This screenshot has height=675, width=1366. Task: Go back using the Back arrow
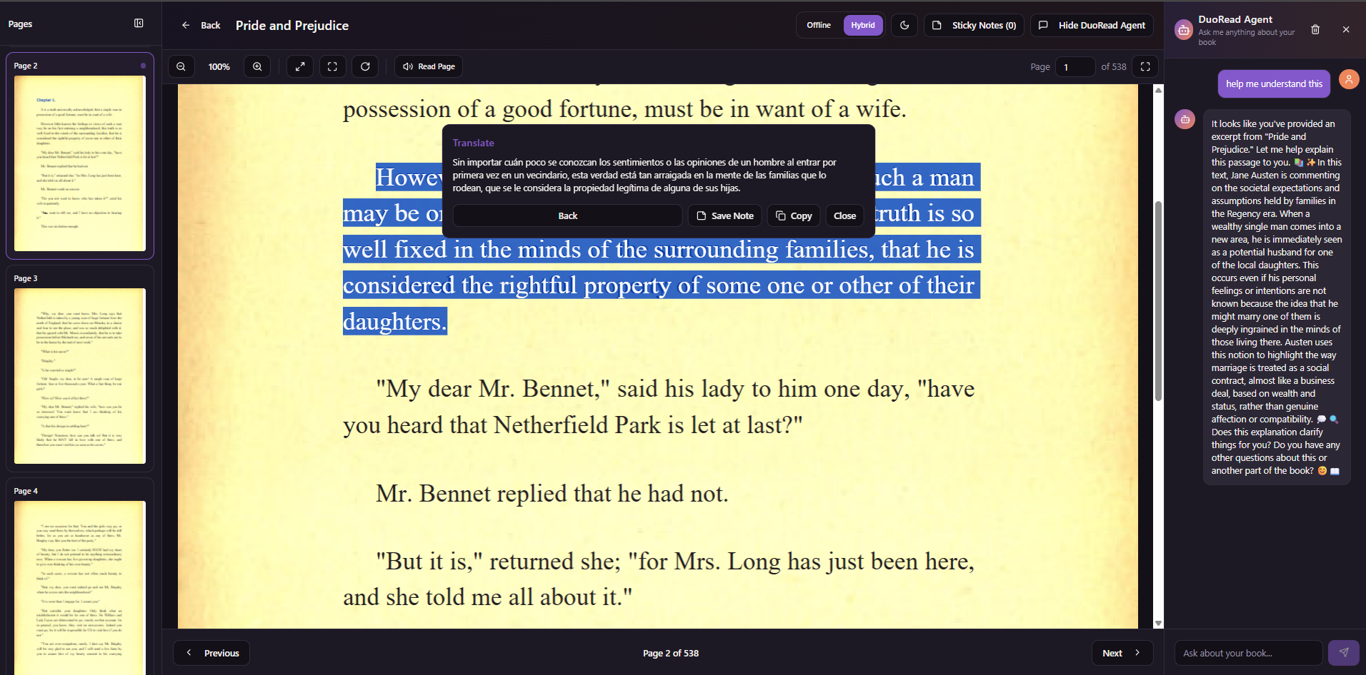click(201, 25)
